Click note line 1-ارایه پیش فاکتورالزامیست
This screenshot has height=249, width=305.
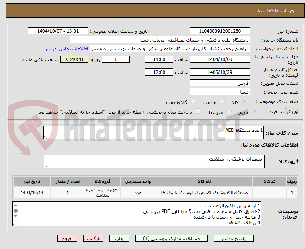point(232,206)
